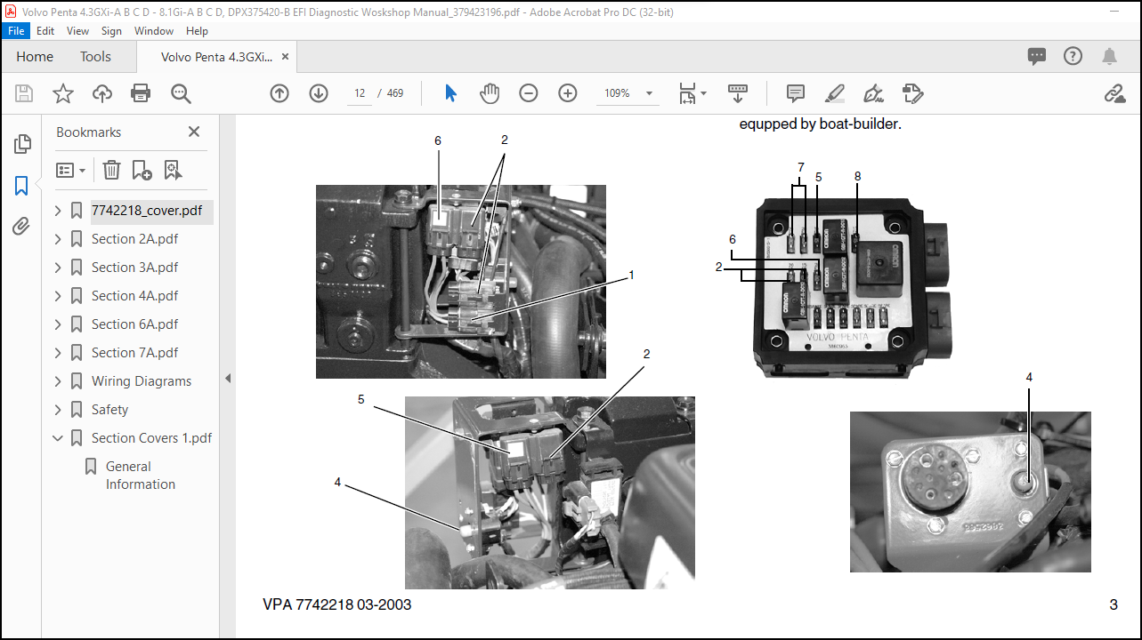1142x640 pixels.
Task: Jump to the Section 7A.pdf bookmark
Action: (x=134, y=353)
